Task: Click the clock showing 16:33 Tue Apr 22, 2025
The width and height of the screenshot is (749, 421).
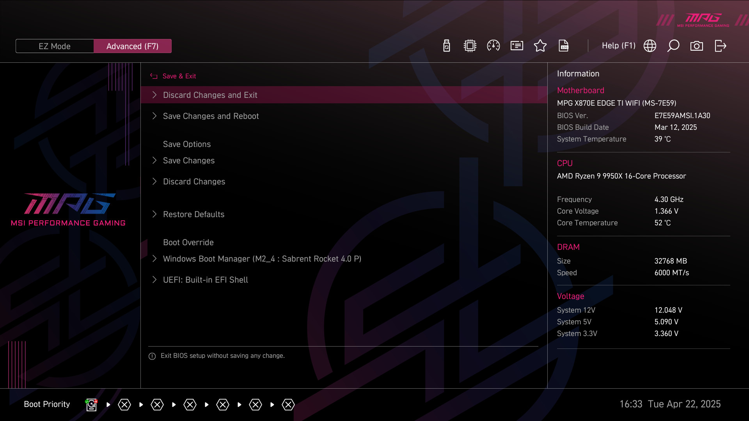Action: tap(670, 404)
